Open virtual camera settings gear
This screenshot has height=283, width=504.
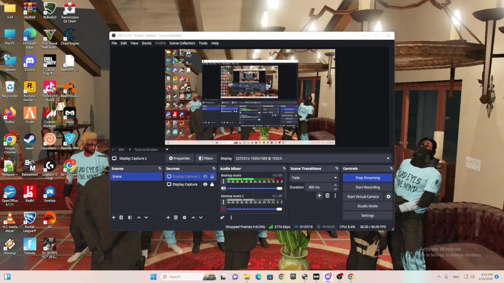coord(388,197)
